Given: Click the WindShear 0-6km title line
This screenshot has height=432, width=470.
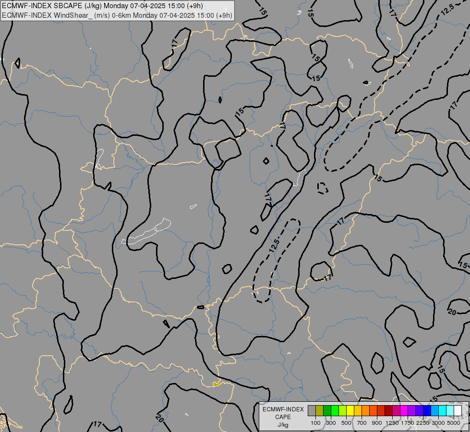Looking at the screenshot, I should click(x=117, y=15).
